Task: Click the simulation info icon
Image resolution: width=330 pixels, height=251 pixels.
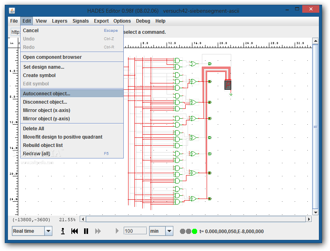Action: tap(63, 231)
